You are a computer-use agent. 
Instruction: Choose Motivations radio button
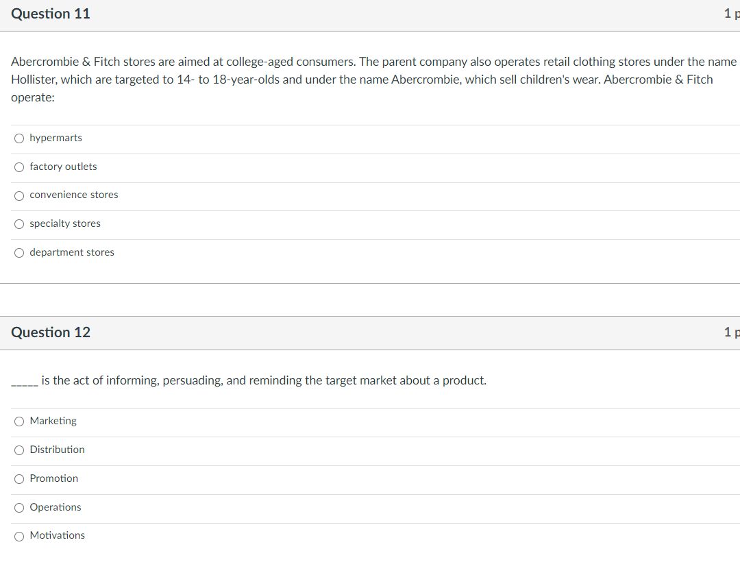pyautogui.click(x=19, y=537)
